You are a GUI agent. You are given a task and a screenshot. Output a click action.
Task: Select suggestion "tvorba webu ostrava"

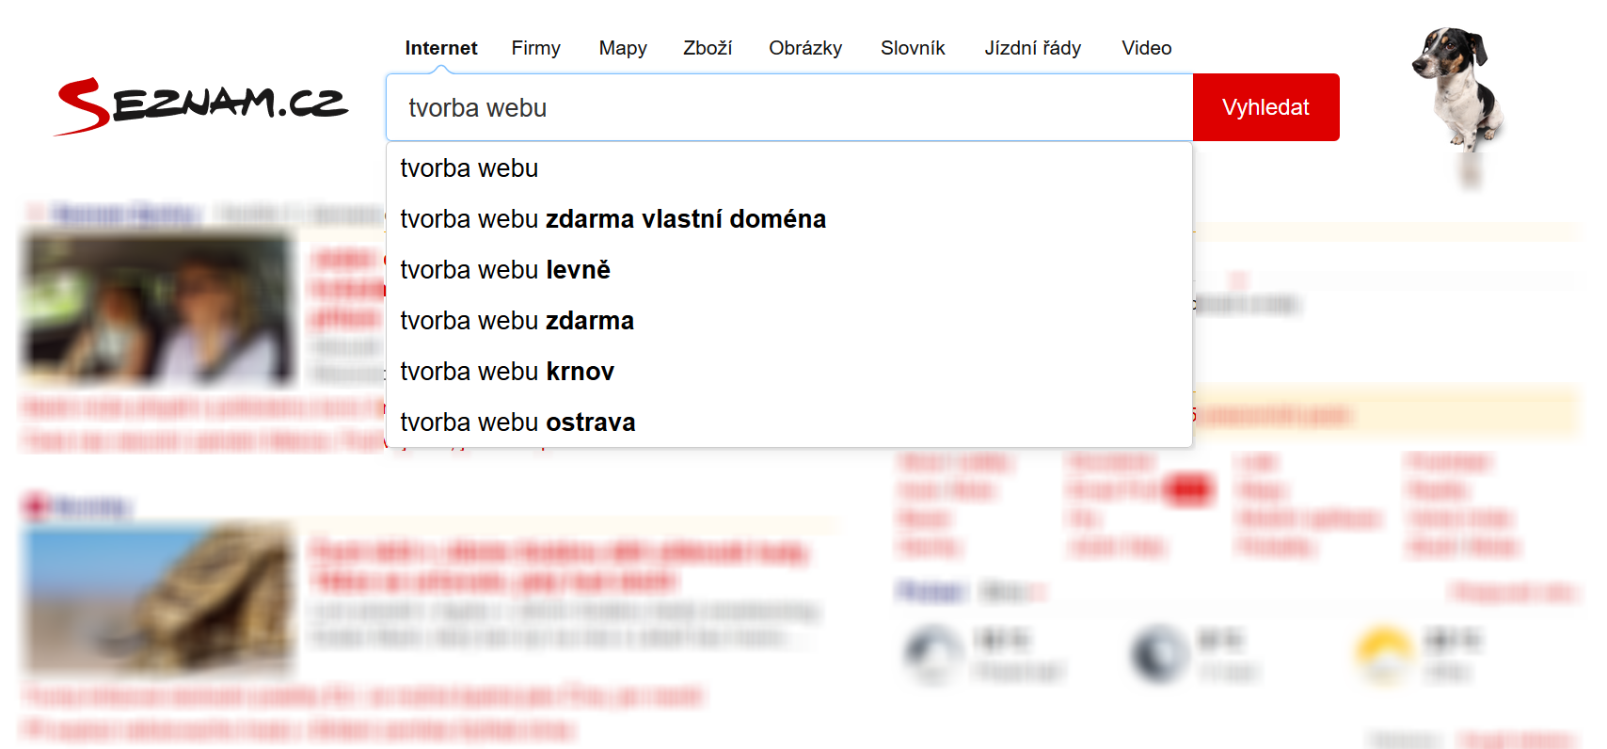(x=789, y=422)
